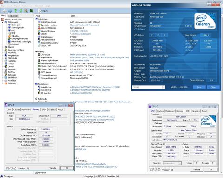Image resolution: width=223 pixels, height=178 pixels.
Task: Open the Microsoft Windows XP Professional link
Action: click(85, 25)
